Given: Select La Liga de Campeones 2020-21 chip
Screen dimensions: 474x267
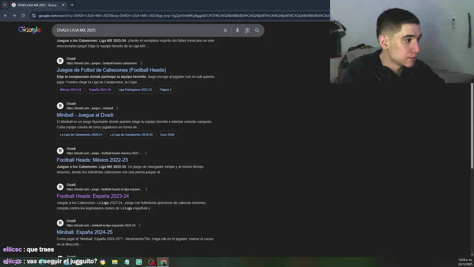Looking at the screenshot, I should (x=81, y=135).
